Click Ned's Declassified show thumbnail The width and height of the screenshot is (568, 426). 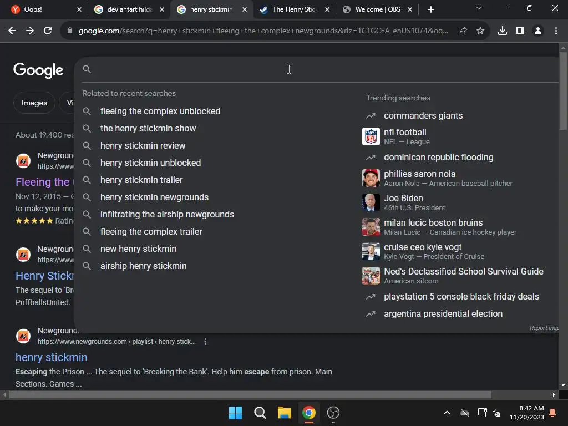click(x=371, y=276)
